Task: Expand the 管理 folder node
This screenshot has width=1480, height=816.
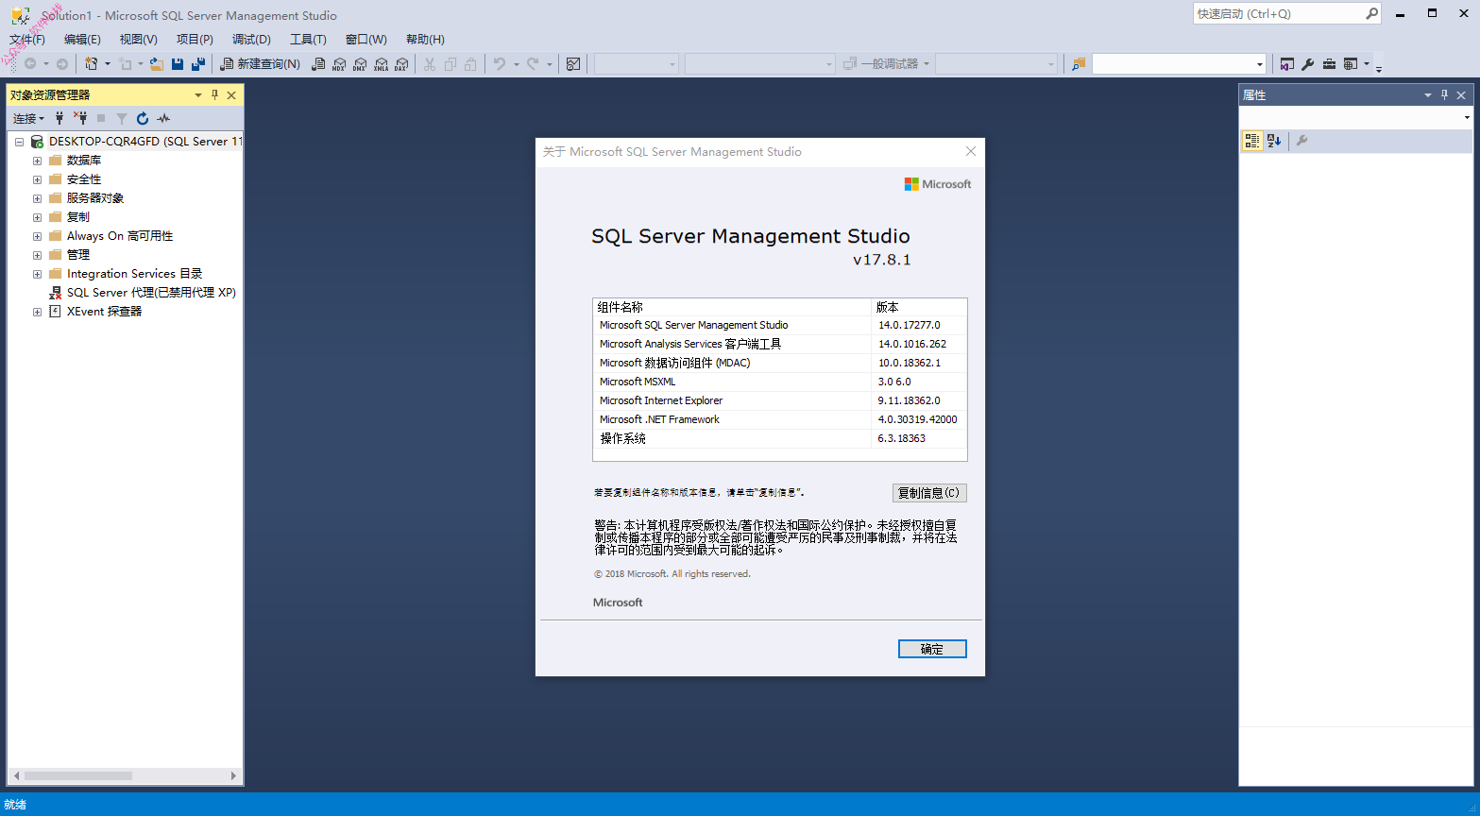Action: (37, 255)
